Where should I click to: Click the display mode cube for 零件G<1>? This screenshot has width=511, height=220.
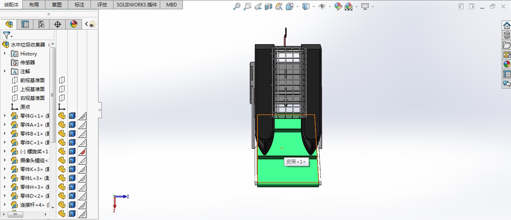tap(72, 116)
